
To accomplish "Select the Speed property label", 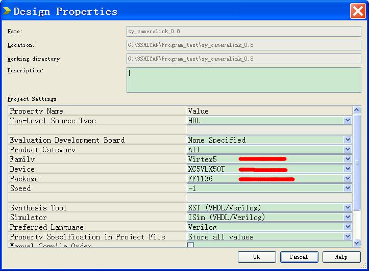I will click(x=20, y=188).
